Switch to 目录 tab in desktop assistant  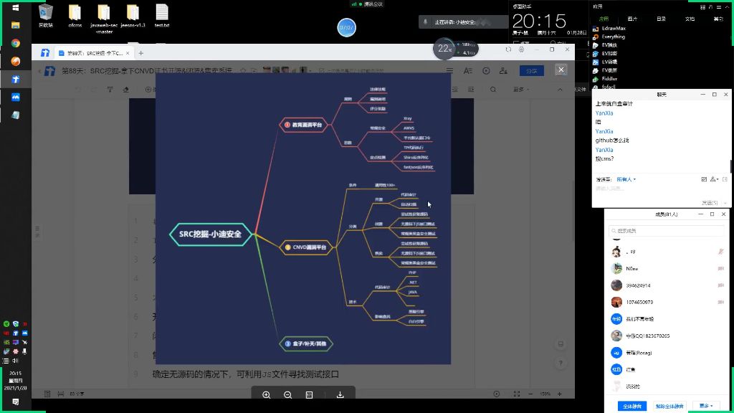point(661,19)
